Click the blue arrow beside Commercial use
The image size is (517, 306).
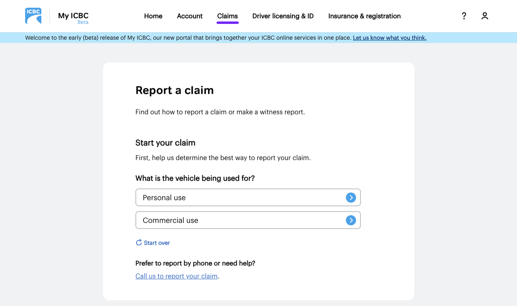(351, 220)
